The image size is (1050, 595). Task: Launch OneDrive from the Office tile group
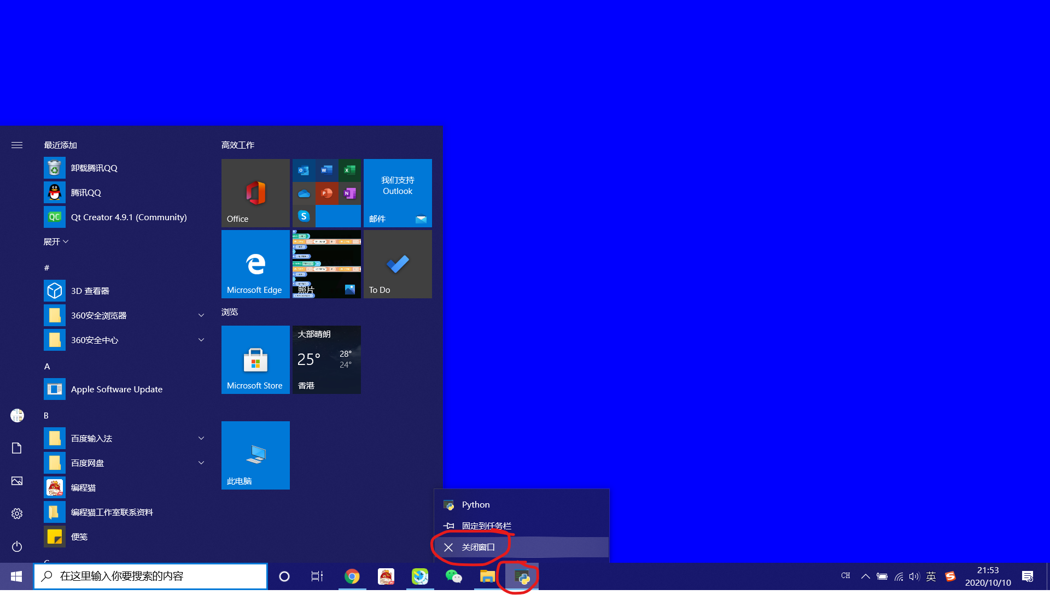pyautogui.click(x=304, y=193)
